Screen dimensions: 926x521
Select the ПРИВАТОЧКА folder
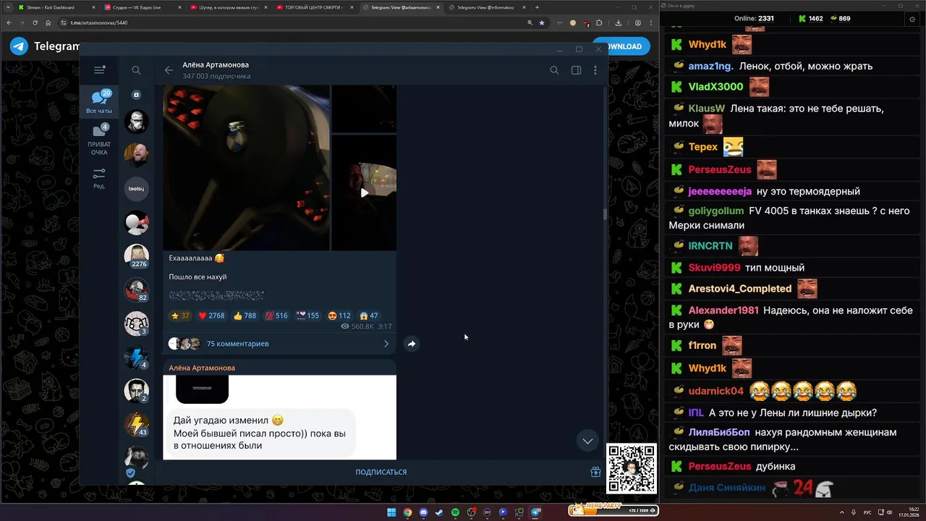coord(99,140)
